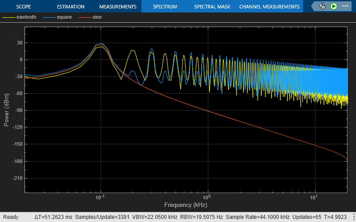Image resolution: width=356 pixels, height=222 pixels.
Task: Click the blue square line swatch
Action: point(49,17)
